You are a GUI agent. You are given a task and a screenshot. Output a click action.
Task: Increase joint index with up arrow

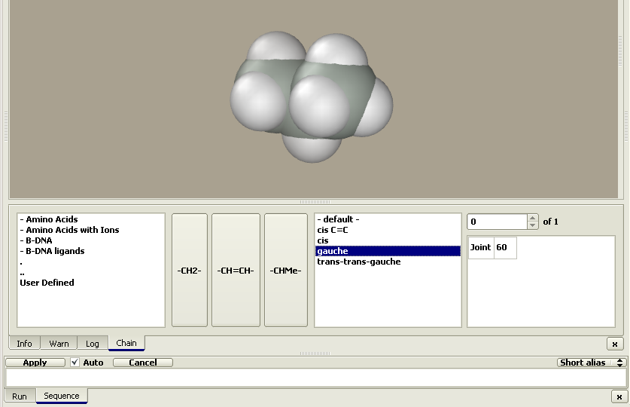[532, 218]
